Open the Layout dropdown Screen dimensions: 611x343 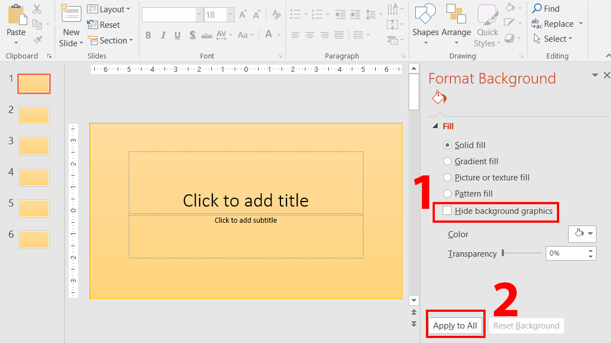[x=109, y=9]
